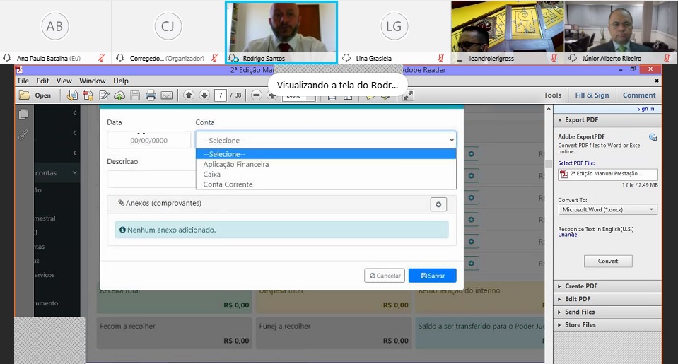The width and height of the screenshot is (678, 364).
Task: Click the email envelope toolbar icon
Action: click(166, 95)
